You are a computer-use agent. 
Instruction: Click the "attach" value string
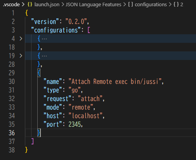tap(90, 98)
